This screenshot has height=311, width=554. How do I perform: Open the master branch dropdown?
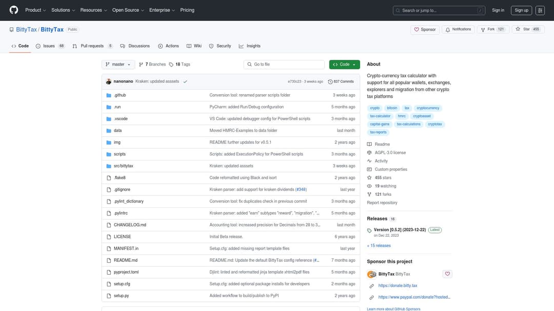tap(118, 64)
